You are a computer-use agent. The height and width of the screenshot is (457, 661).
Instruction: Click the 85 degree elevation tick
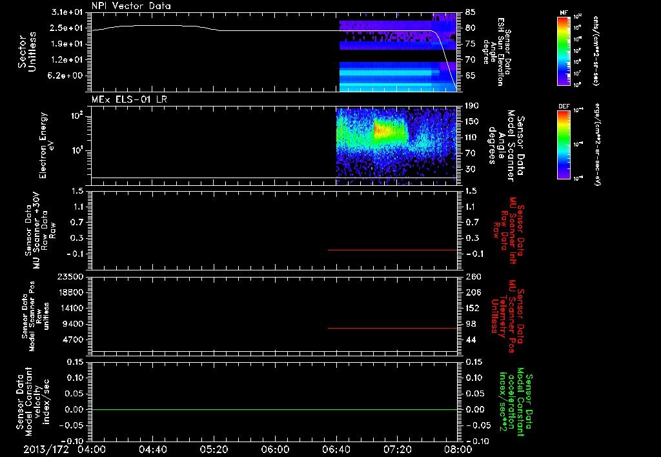click(x=471, y=12)
